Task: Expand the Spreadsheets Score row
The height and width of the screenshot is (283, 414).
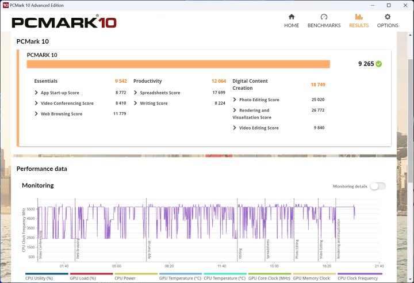Action: click(x=136, y=93)
